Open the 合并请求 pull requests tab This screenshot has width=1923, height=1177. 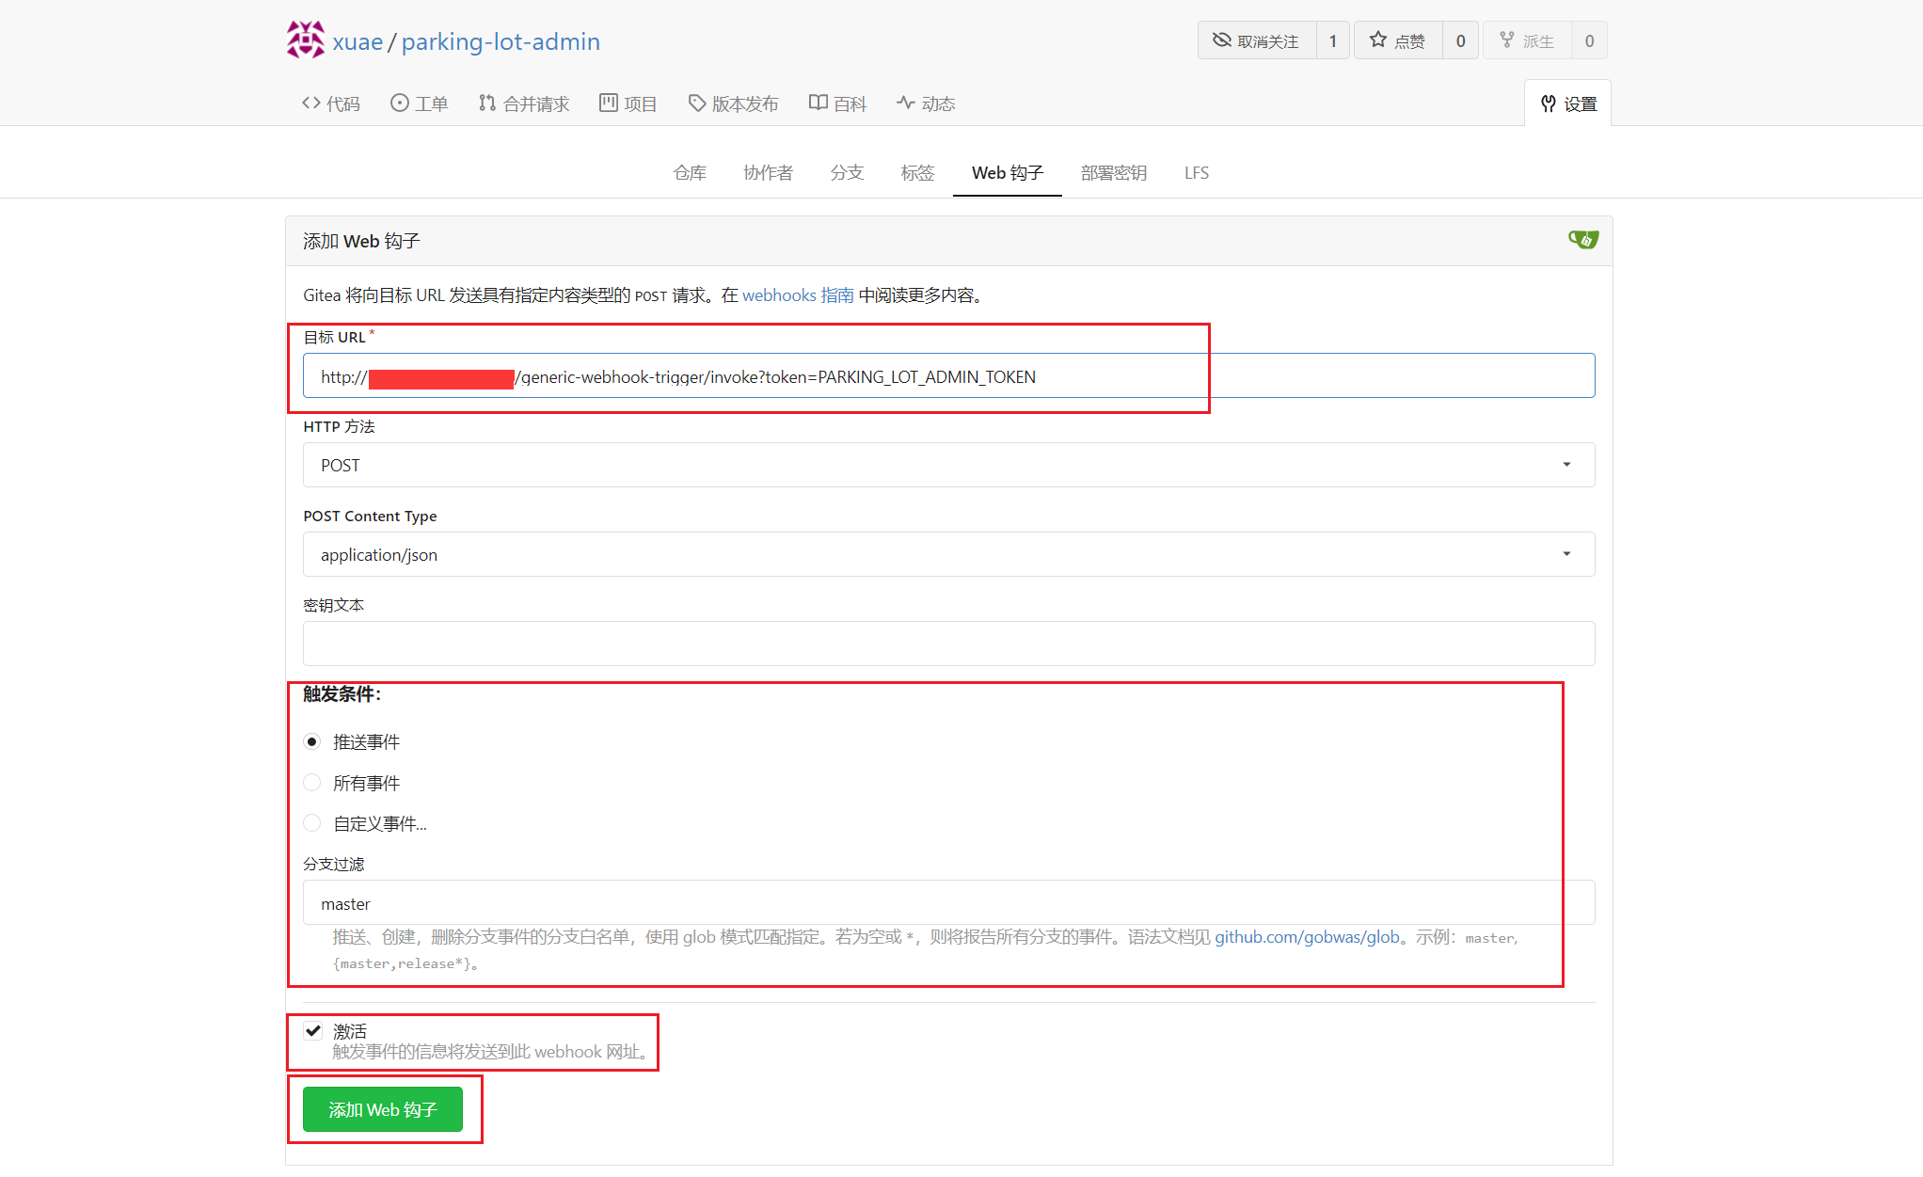524,103
